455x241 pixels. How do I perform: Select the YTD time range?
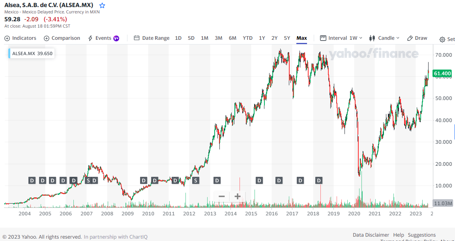(x=247, y=38)
